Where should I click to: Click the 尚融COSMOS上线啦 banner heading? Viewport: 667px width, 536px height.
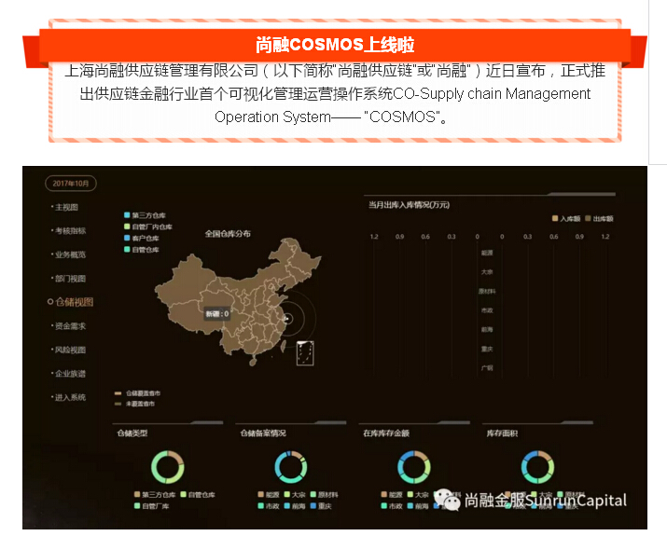click(335, 45)
